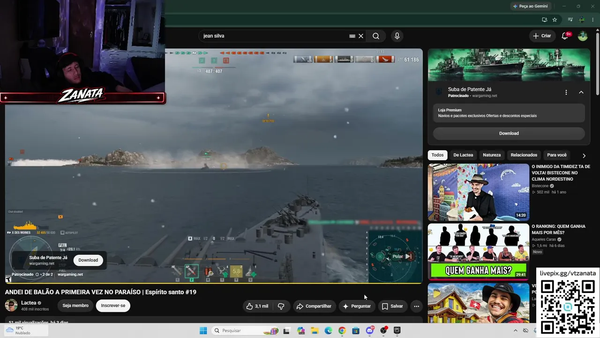Save the video with Salvar

[x=392, y=306]
